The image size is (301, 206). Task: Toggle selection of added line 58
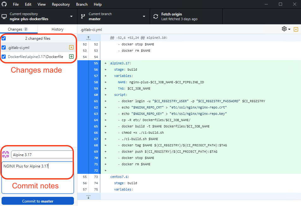tap(89, 82)
